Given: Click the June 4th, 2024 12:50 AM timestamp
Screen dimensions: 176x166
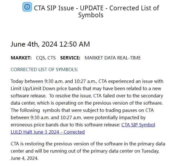Looking at the screenshot, I should [50, 44].
